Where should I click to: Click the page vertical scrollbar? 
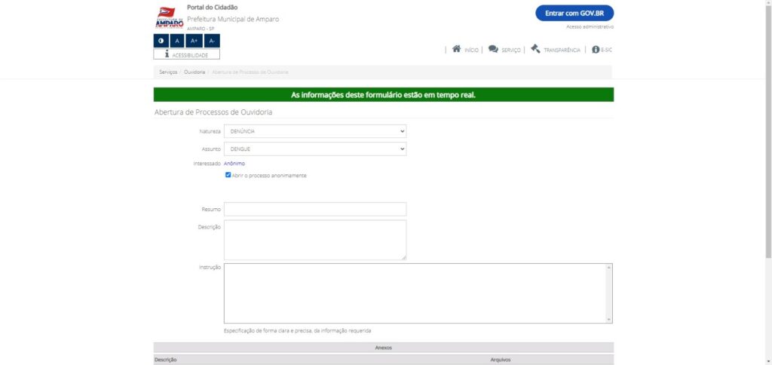[x=767, y=151]
